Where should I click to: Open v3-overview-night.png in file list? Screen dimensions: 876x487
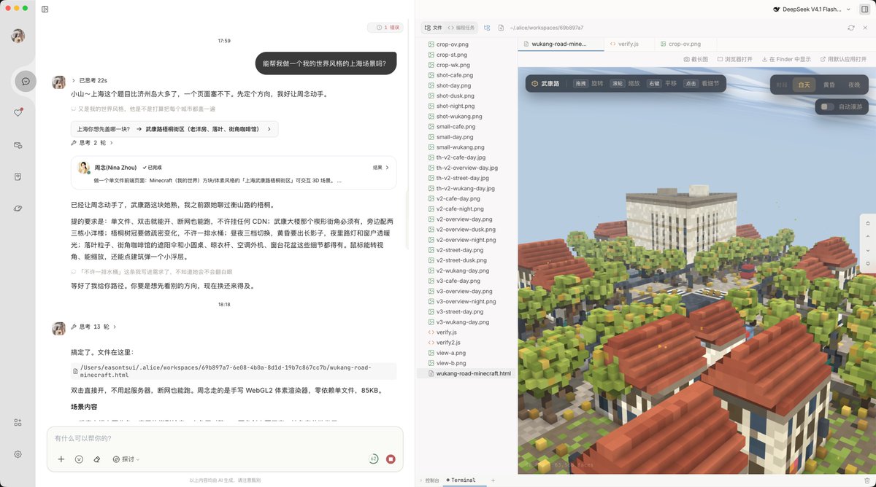click(466, 301)
